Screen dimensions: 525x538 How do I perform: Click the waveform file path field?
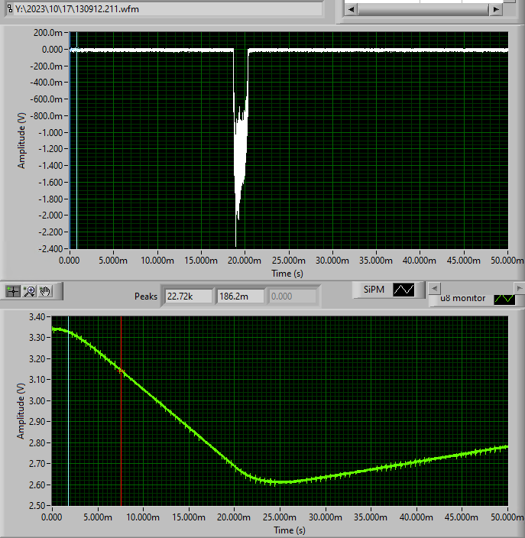(x=164, y=9)
